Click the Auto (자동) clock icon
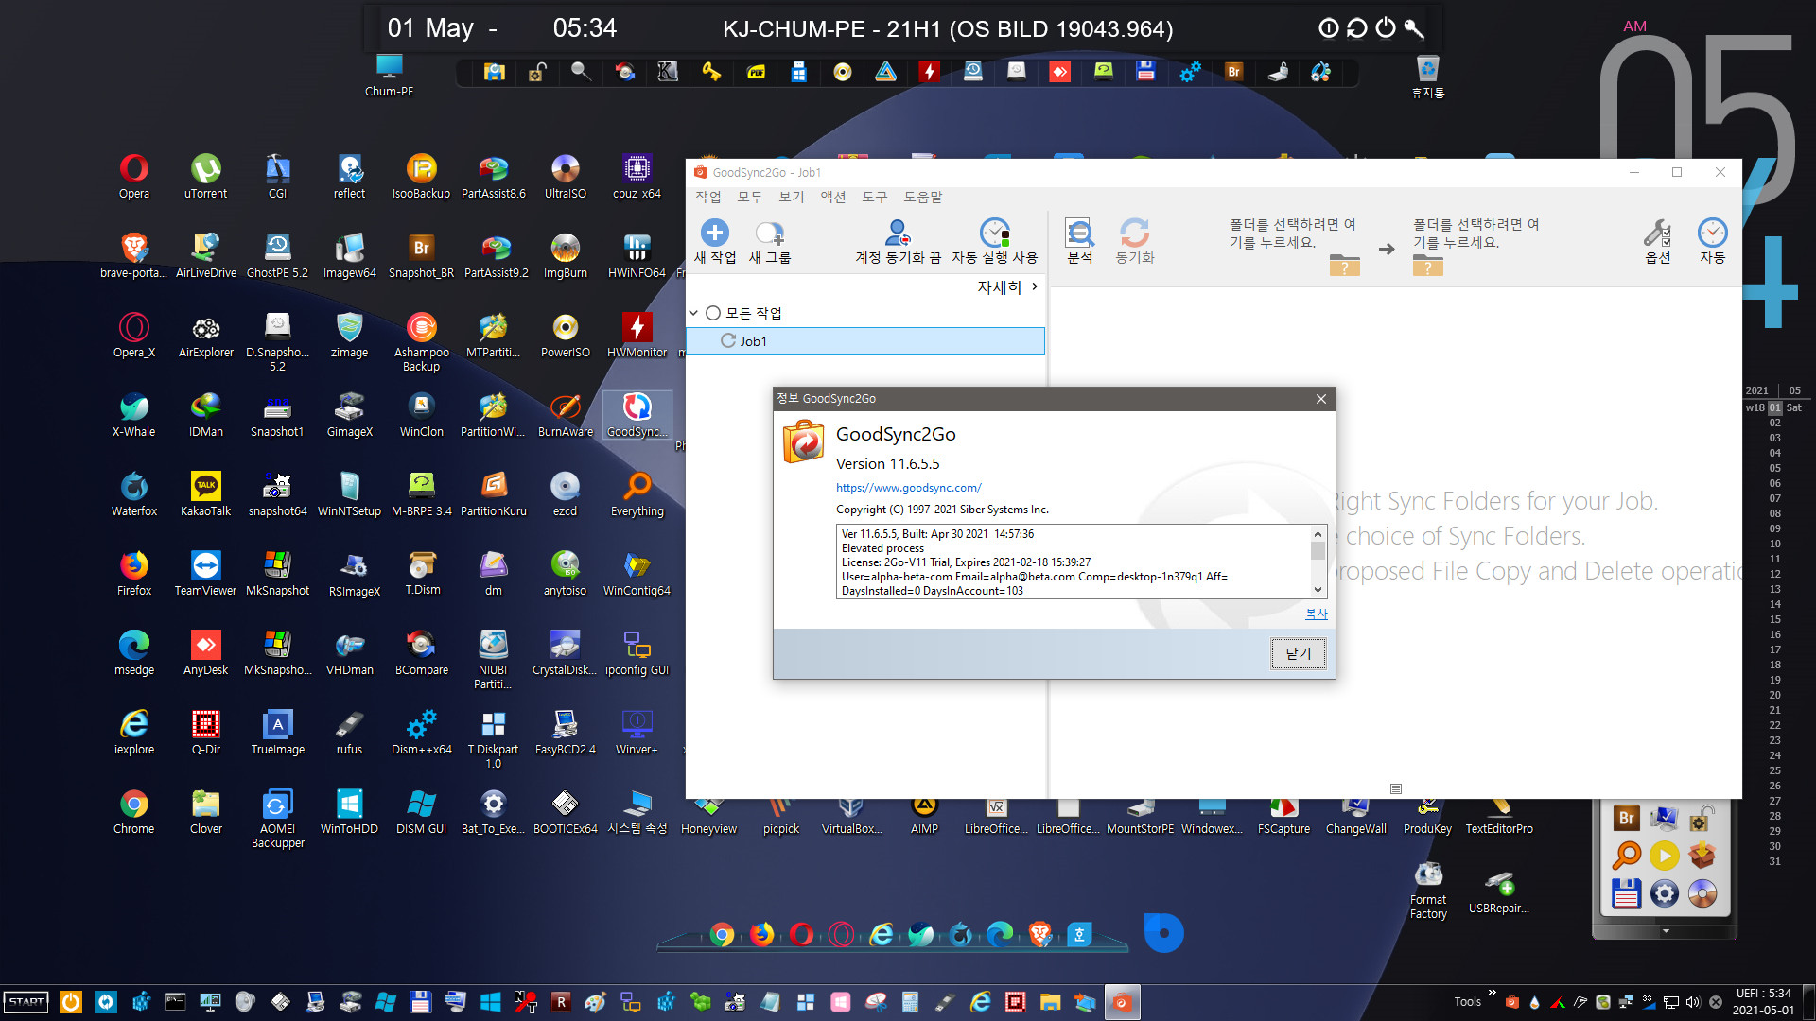 [x=1712, y=233]
